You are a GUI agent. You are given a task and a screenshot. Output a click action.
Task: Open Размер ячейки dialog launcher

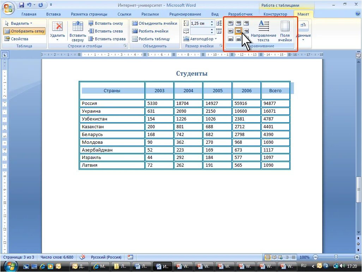(221, 46)
